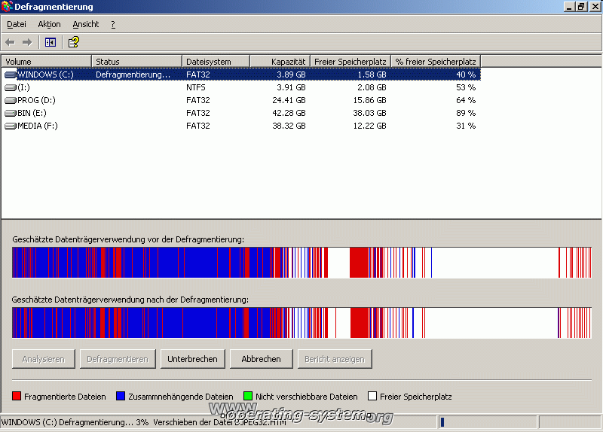The height and width of the screenshot is (432, 603).
Task: Sort by % freier Speicherplatz column header
Action: [x=436, y=62]
